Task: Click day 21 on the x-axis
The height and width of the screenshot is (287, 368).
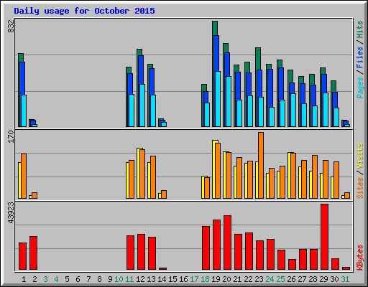Action: pos(237,279)
